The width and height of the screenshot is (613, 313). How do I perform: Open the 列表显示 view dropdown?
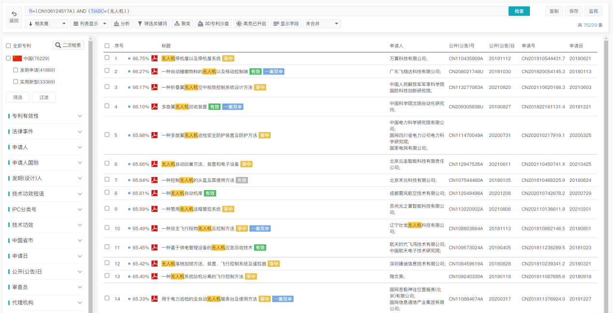89,23
